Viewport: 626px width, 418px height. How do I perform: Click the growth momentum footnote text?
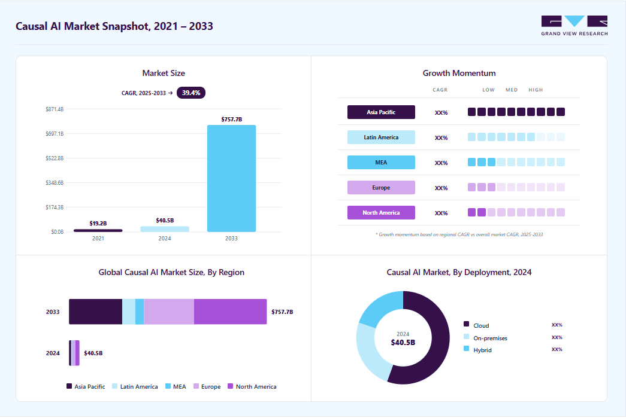[459, 234]
